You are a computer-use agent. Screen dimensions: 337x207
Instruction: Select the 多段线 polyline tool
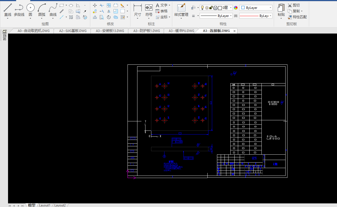tap(19, 10)
